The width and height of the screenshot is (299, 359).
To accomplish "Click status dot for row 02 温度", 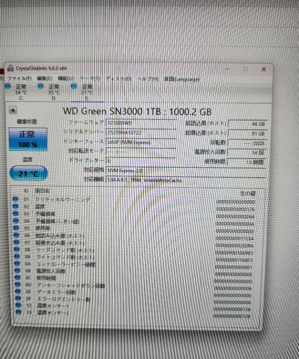I will point(16,206).
